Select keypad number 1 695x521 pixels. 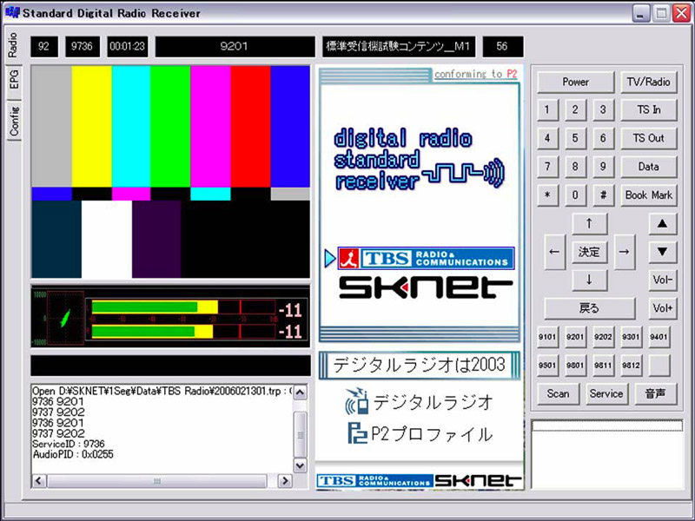[547, 110]
